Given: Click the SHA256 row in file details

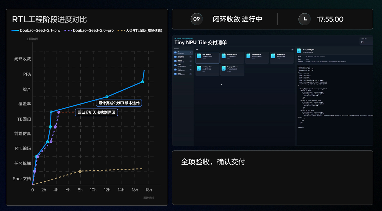Looking at the screenshot, I should point(335,62).
